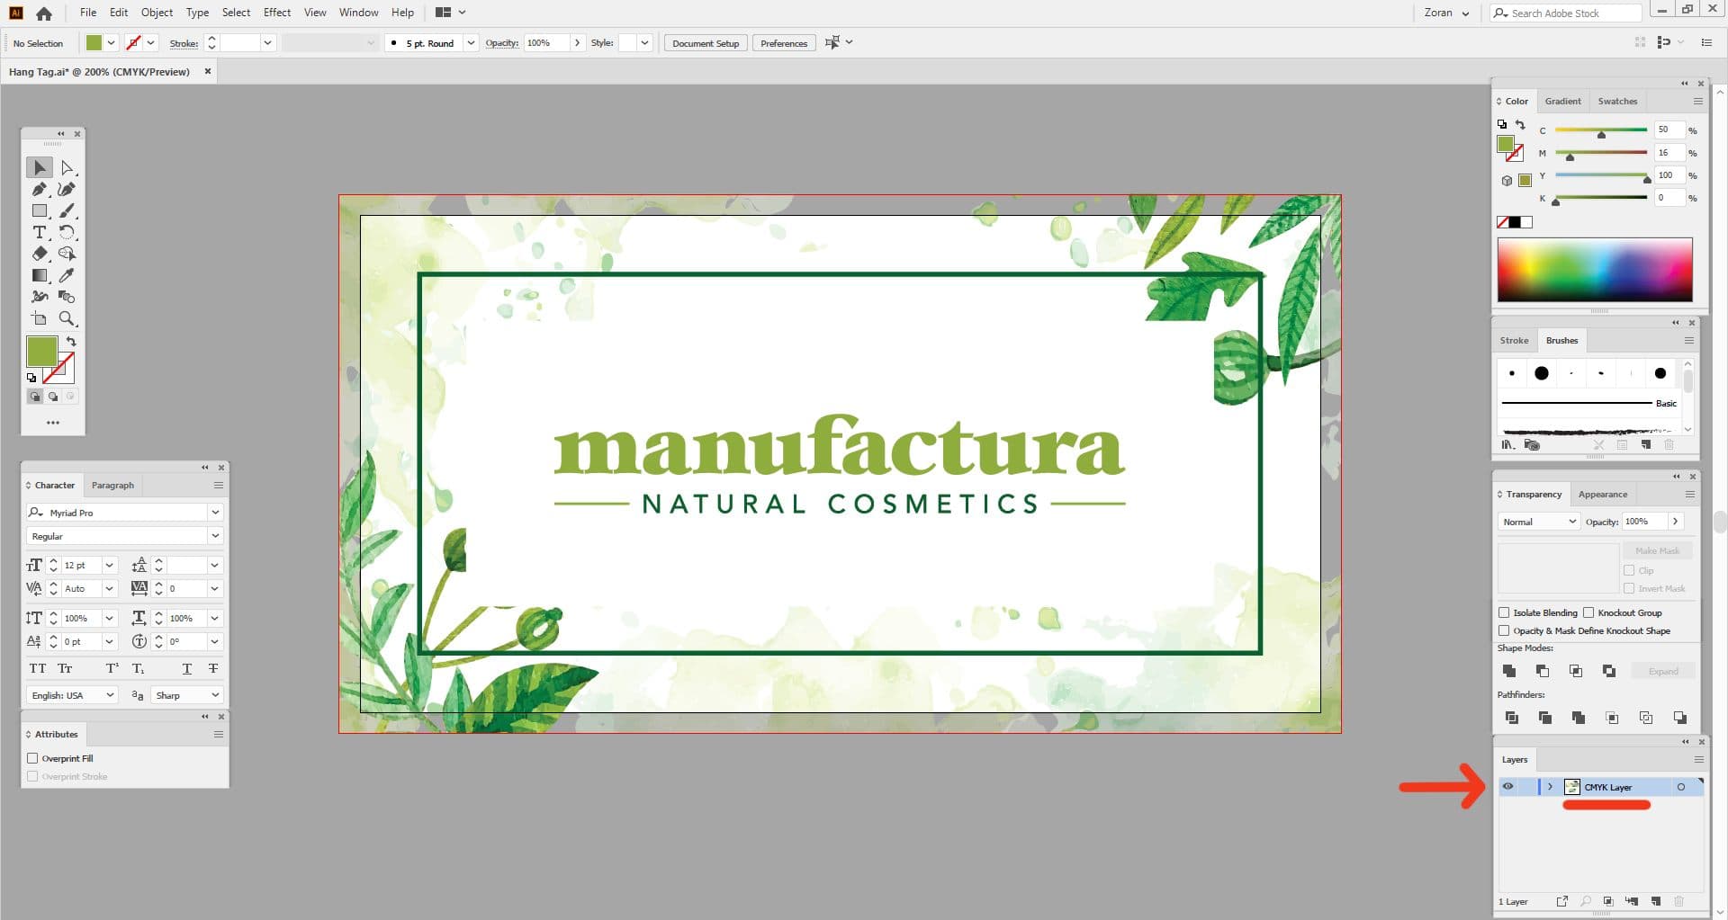Enable the Overprint Fill checkbox
Viewport: 1728px width, 920px height.
coord(33,758)
